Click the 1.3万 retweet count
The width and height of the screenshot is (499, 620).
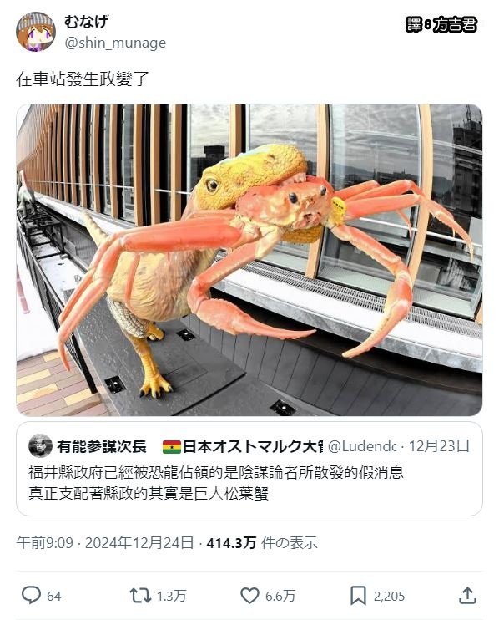point(171,596)
